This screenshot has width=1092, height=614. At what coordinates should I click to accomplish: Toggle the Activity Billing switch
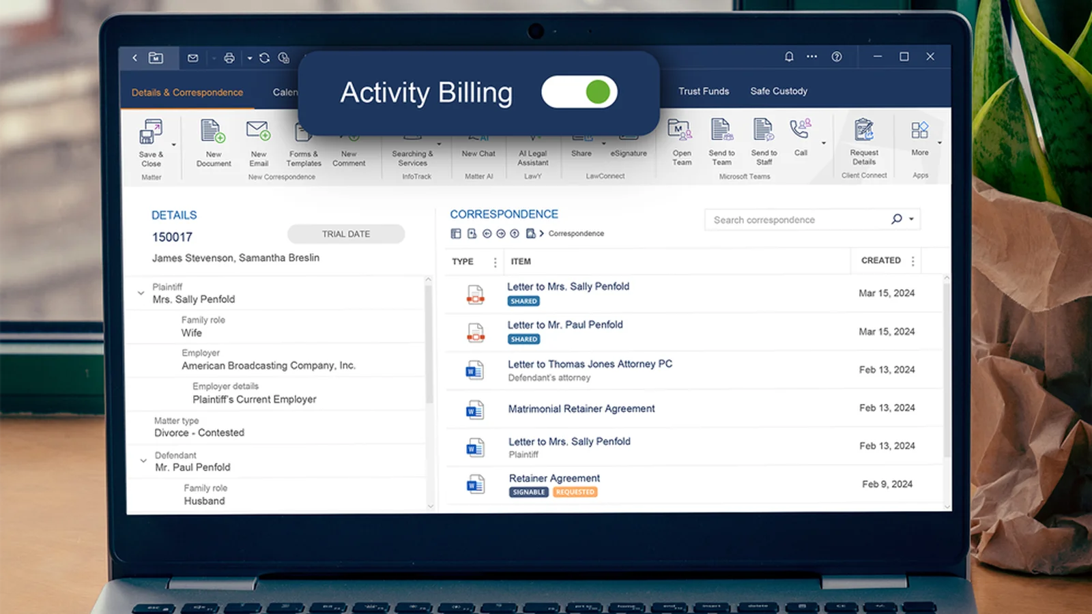(579, 92)
